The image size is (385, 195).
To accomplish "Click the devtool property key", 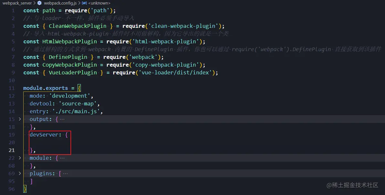I will click(x=41, y=103).
